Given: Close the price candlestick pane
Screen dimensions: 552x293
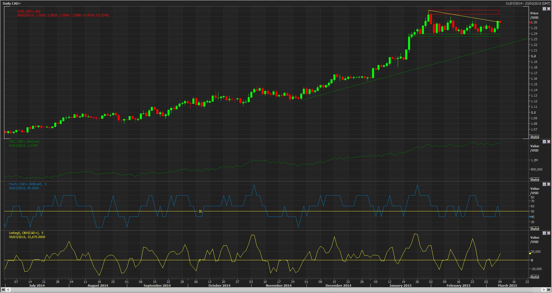Looking at the screenshot, I should [549, 9].
